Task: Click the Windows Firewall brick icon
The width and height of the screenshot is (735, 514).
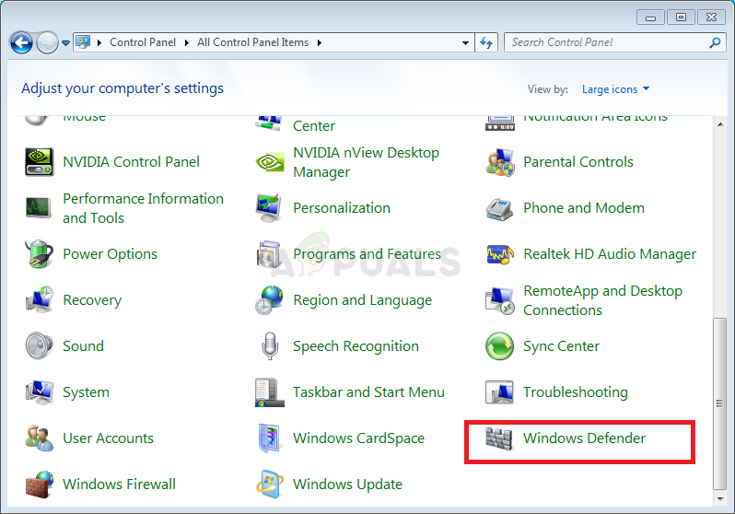Action: [x=40, y=485]
